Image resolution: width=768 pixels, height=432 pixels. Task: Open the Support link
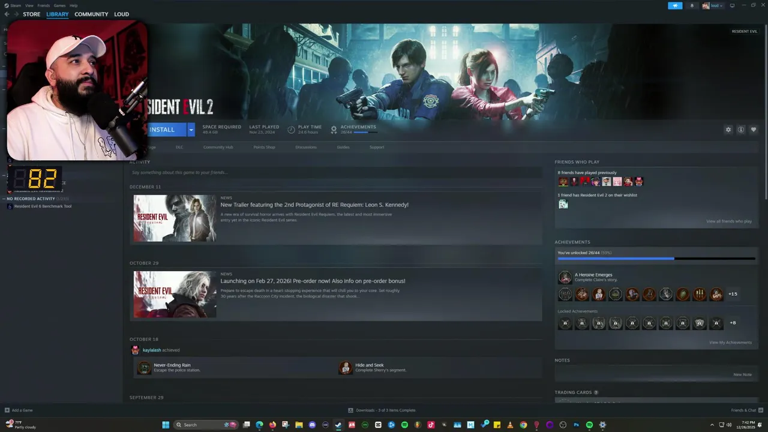tap(377, 147)
